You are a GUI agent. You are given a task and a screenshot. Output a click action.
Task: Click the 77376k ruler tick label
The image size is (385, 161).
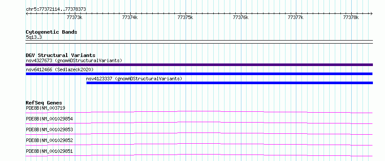(241, 17)
